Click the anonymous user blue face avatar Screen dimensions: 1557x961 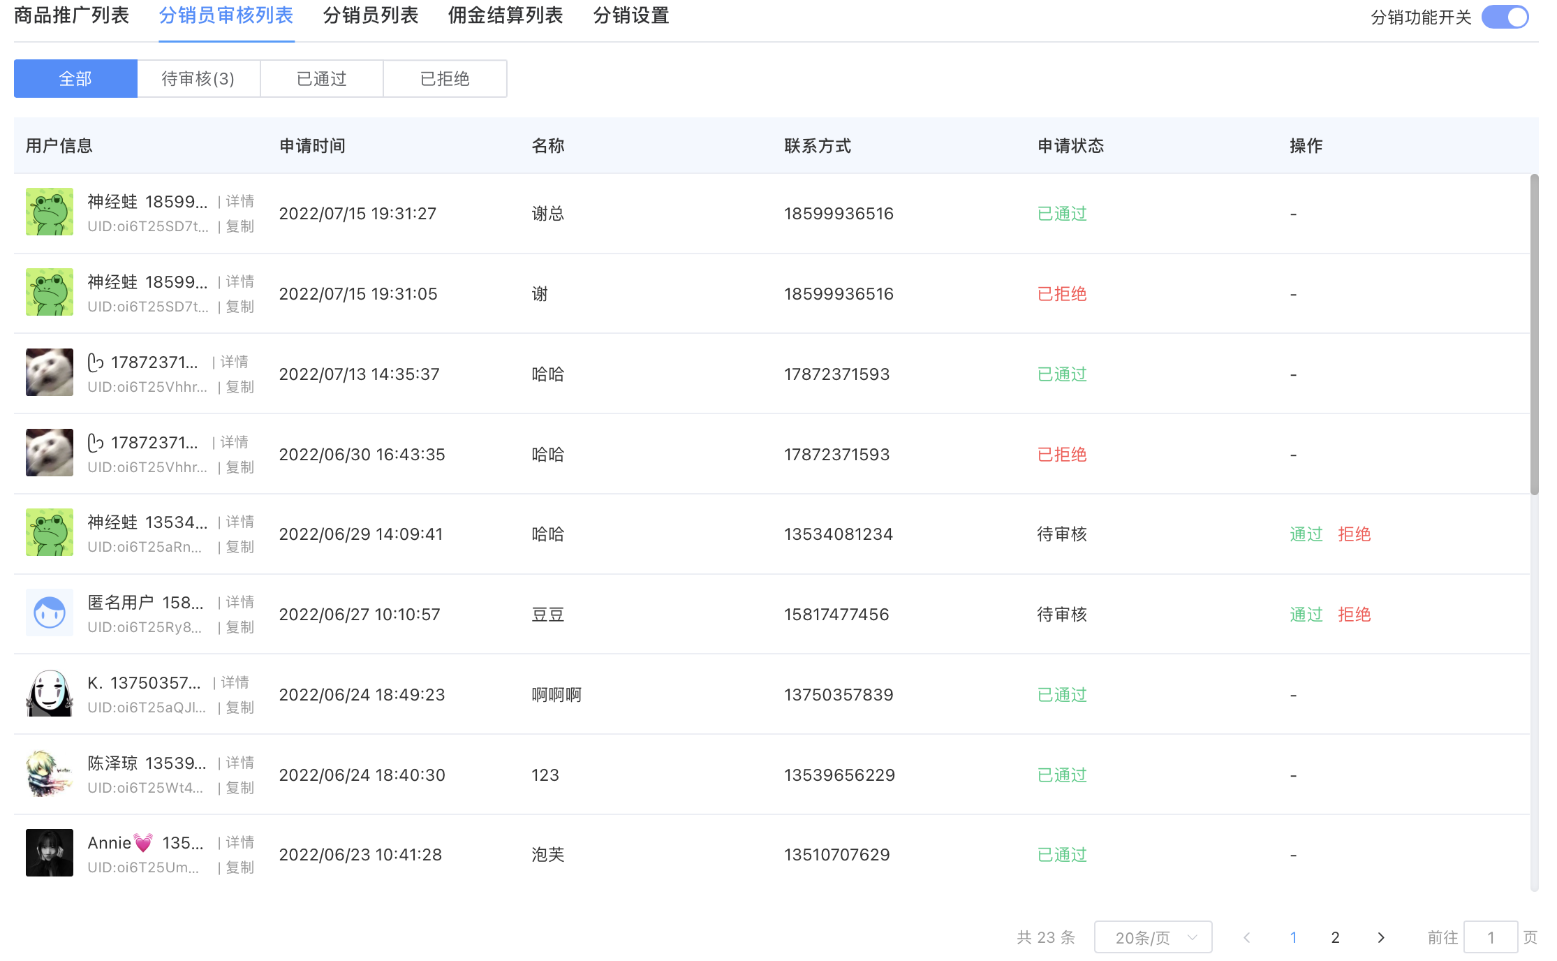point(50,612)
